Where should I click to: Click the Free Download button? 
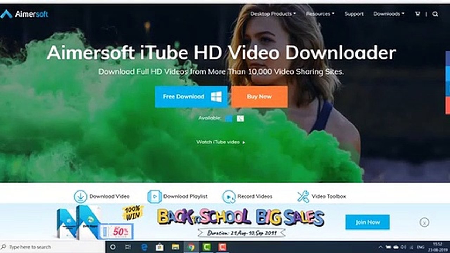191,97
